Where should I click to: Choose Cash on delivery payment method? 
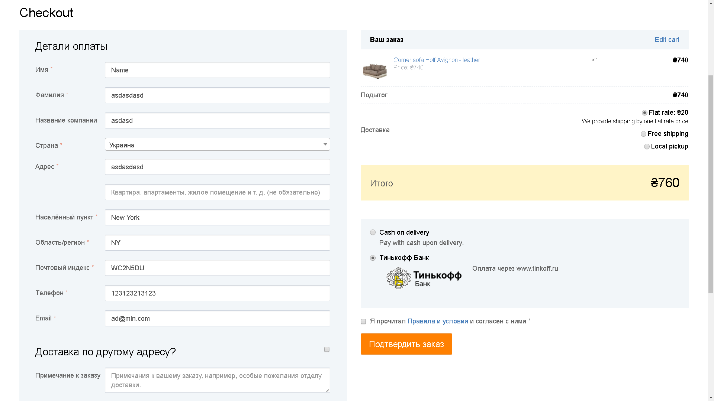pyautogui.click(x=373, y=232)
